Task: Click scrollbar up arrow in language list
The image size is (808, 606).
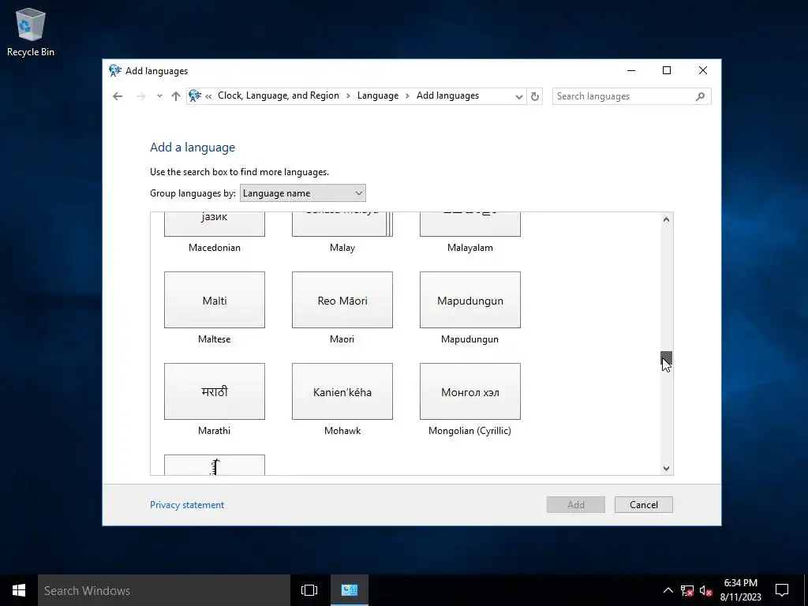Action: coord(666,219)
